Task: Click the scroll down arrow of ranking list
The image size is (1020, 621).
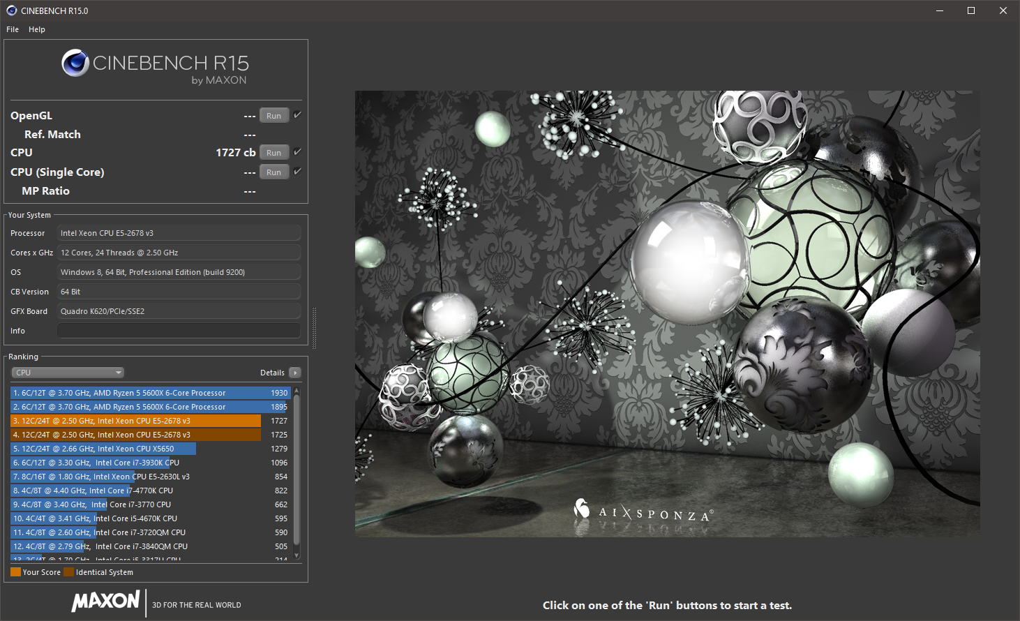Action: [297, 555]
